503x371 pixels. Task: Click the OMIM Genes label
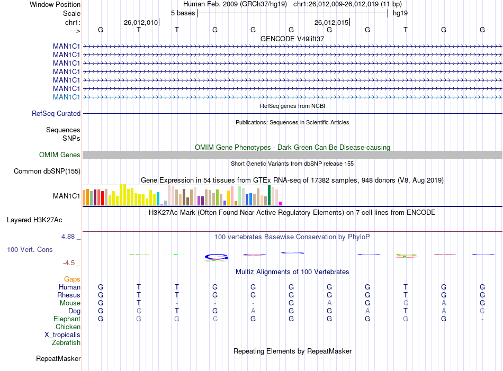tap(60, 155)
